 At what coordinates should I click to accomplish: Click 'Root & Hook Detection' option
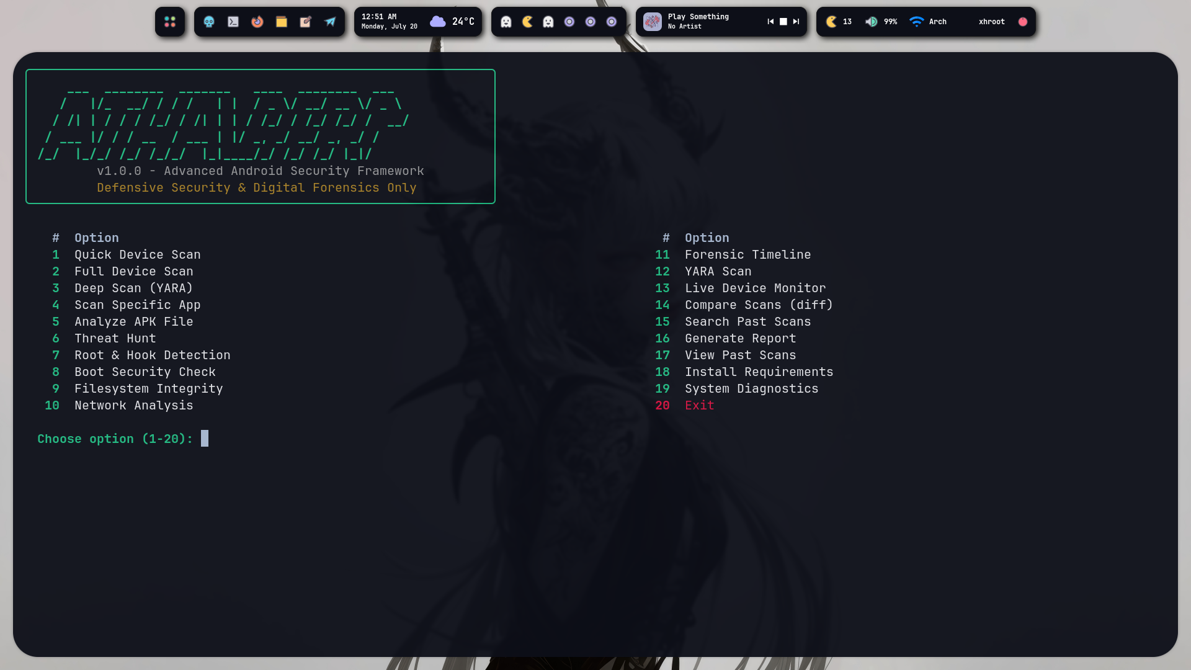[153, 355]
